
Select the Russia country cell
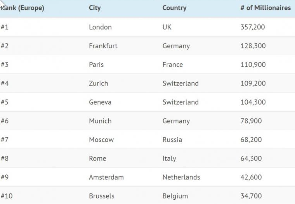[172, 140]
